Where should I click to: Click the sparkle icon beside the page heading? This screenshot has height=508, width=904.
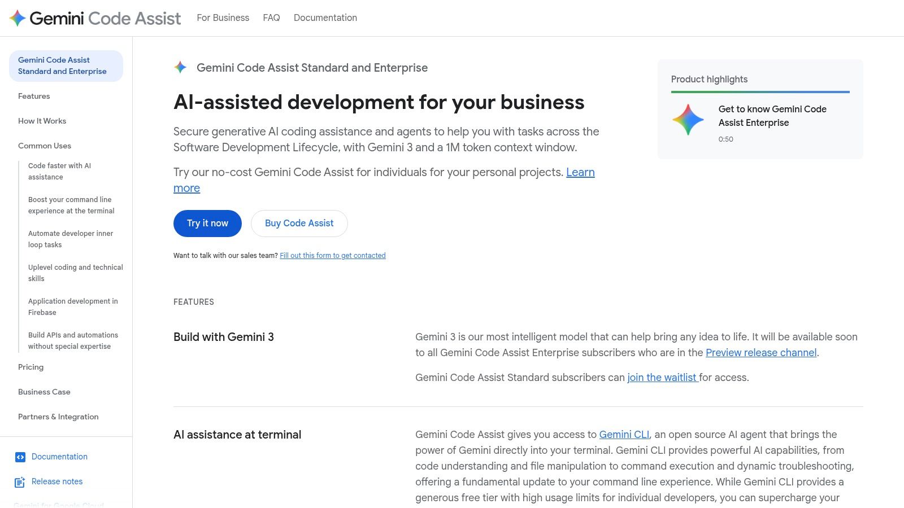pos(180,67)
